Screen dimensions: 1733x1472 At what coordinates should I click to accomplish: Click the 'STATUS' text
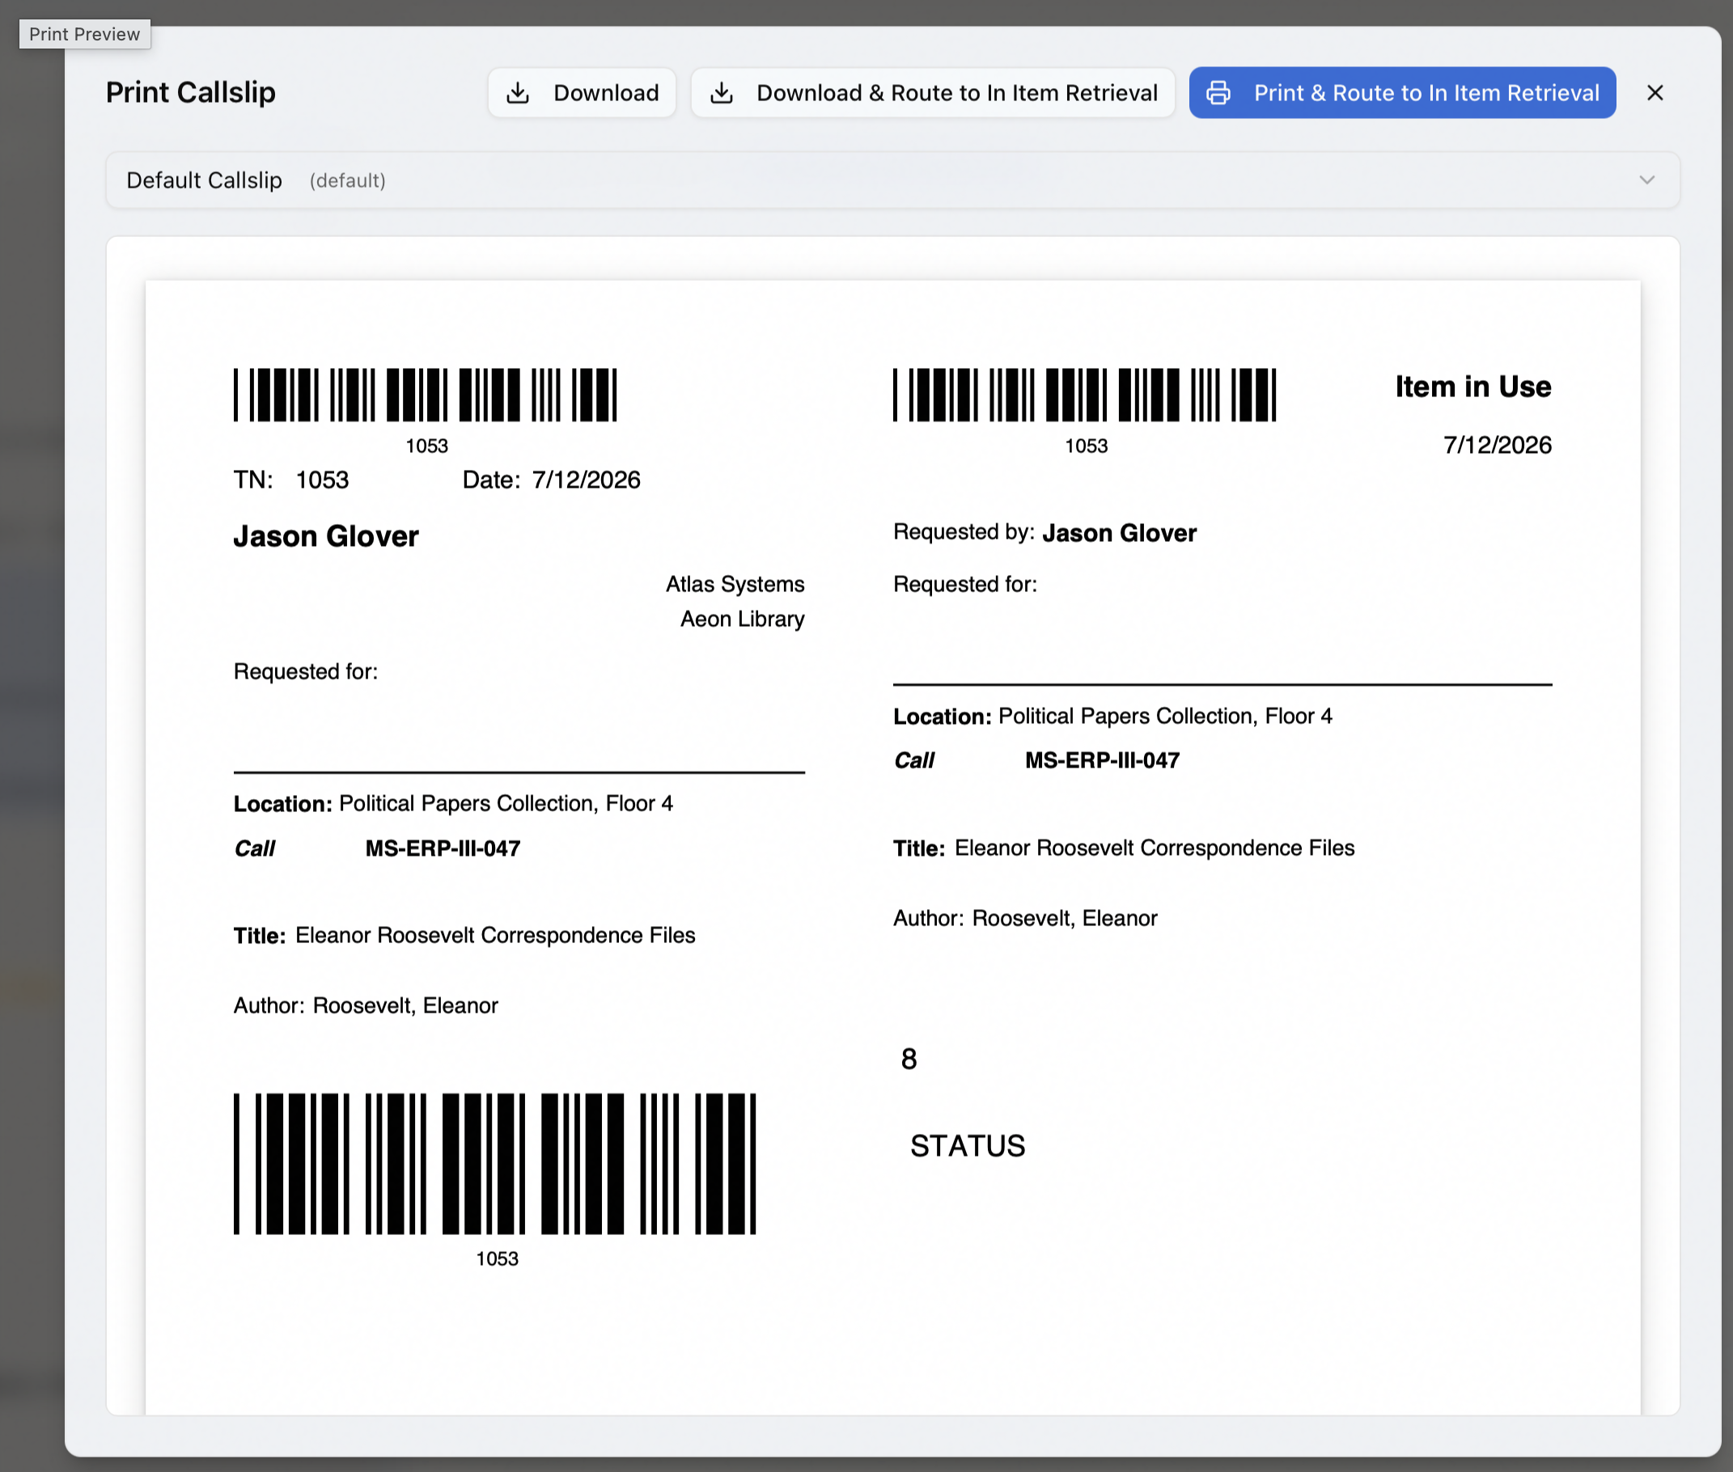pyautogui.click(x=968, y=1146)
